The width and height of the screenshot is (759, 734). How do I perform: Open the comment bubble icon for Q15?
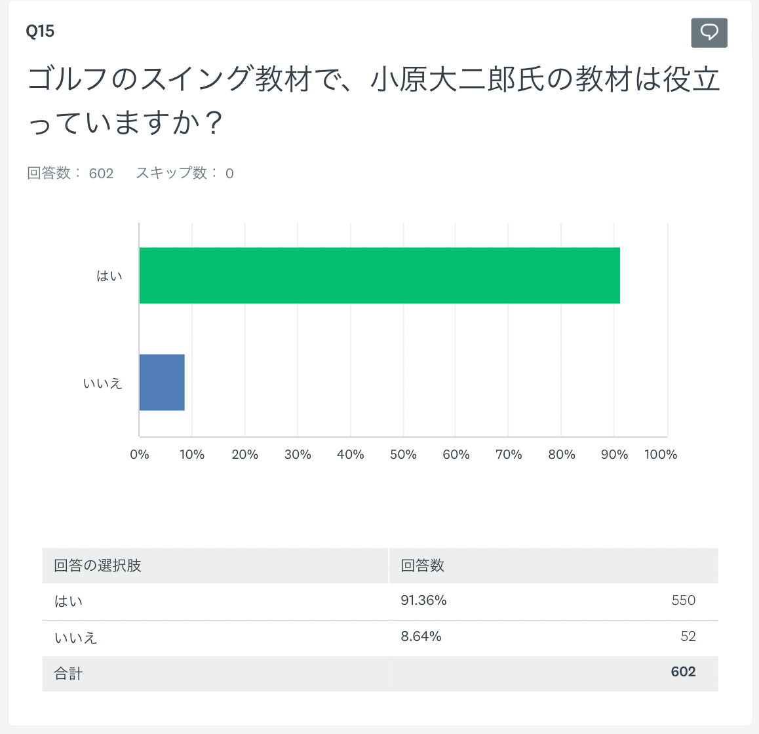[x=709, y=32]
